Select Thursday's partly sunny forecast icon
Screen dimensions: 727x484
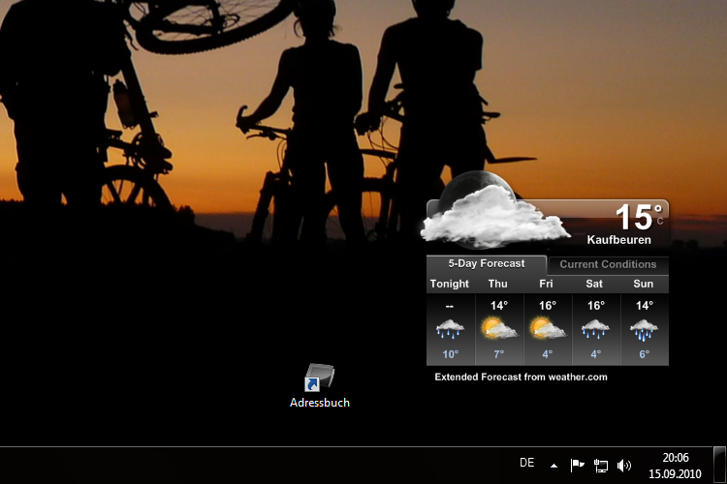(x=498, y=329)
